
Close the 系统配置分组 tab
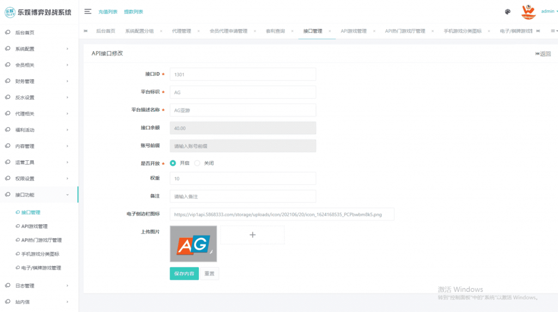[161, 31]
